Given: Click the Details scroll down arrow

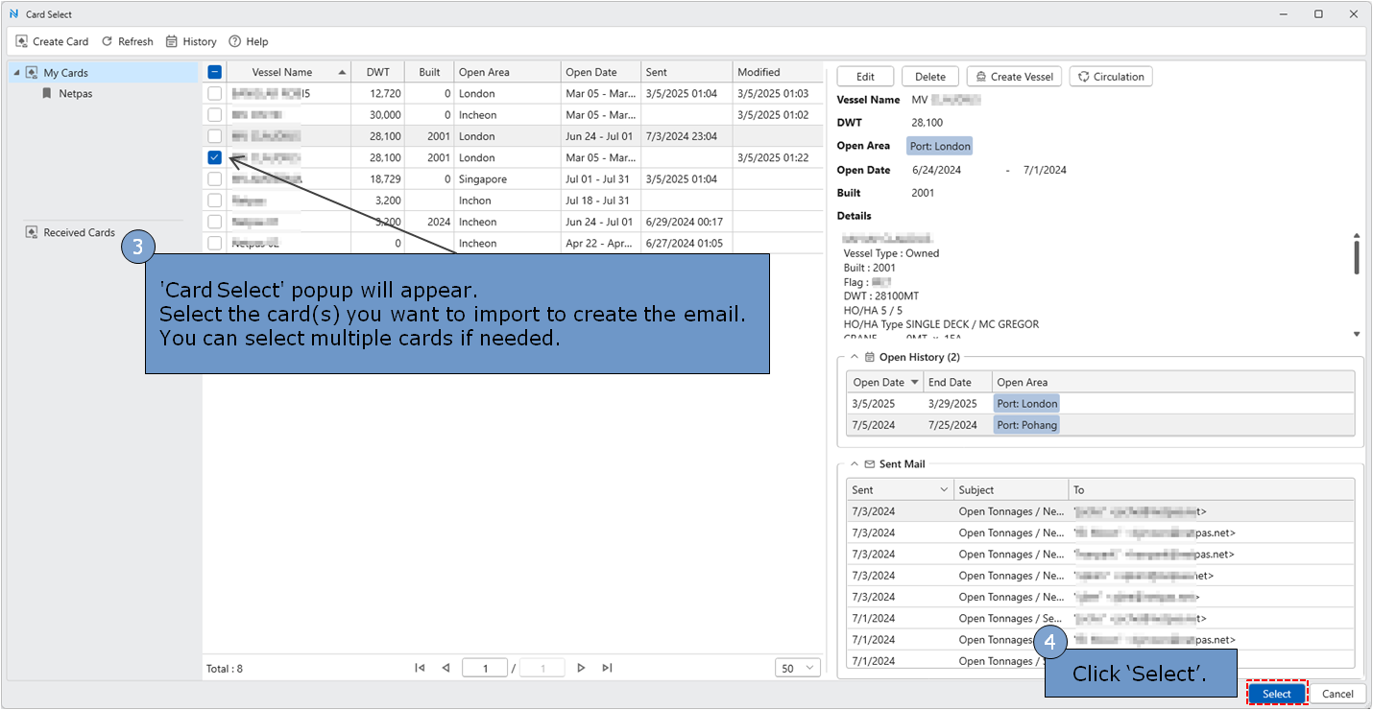Looking at the screenshot, I should coord(1357,334).
